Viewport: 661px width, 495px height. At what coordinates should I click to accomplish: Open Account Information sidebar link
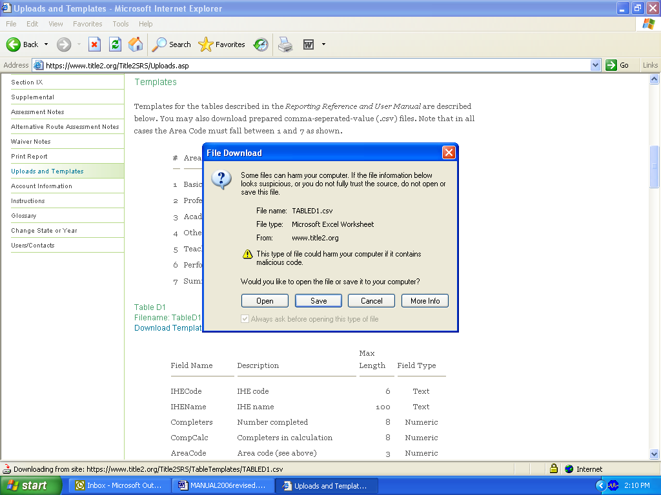pos(41,186)
